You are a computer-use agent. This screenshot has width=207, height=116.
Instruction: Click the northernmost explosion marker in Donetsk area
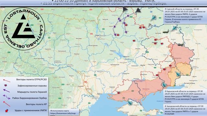[x=170, y=66]
